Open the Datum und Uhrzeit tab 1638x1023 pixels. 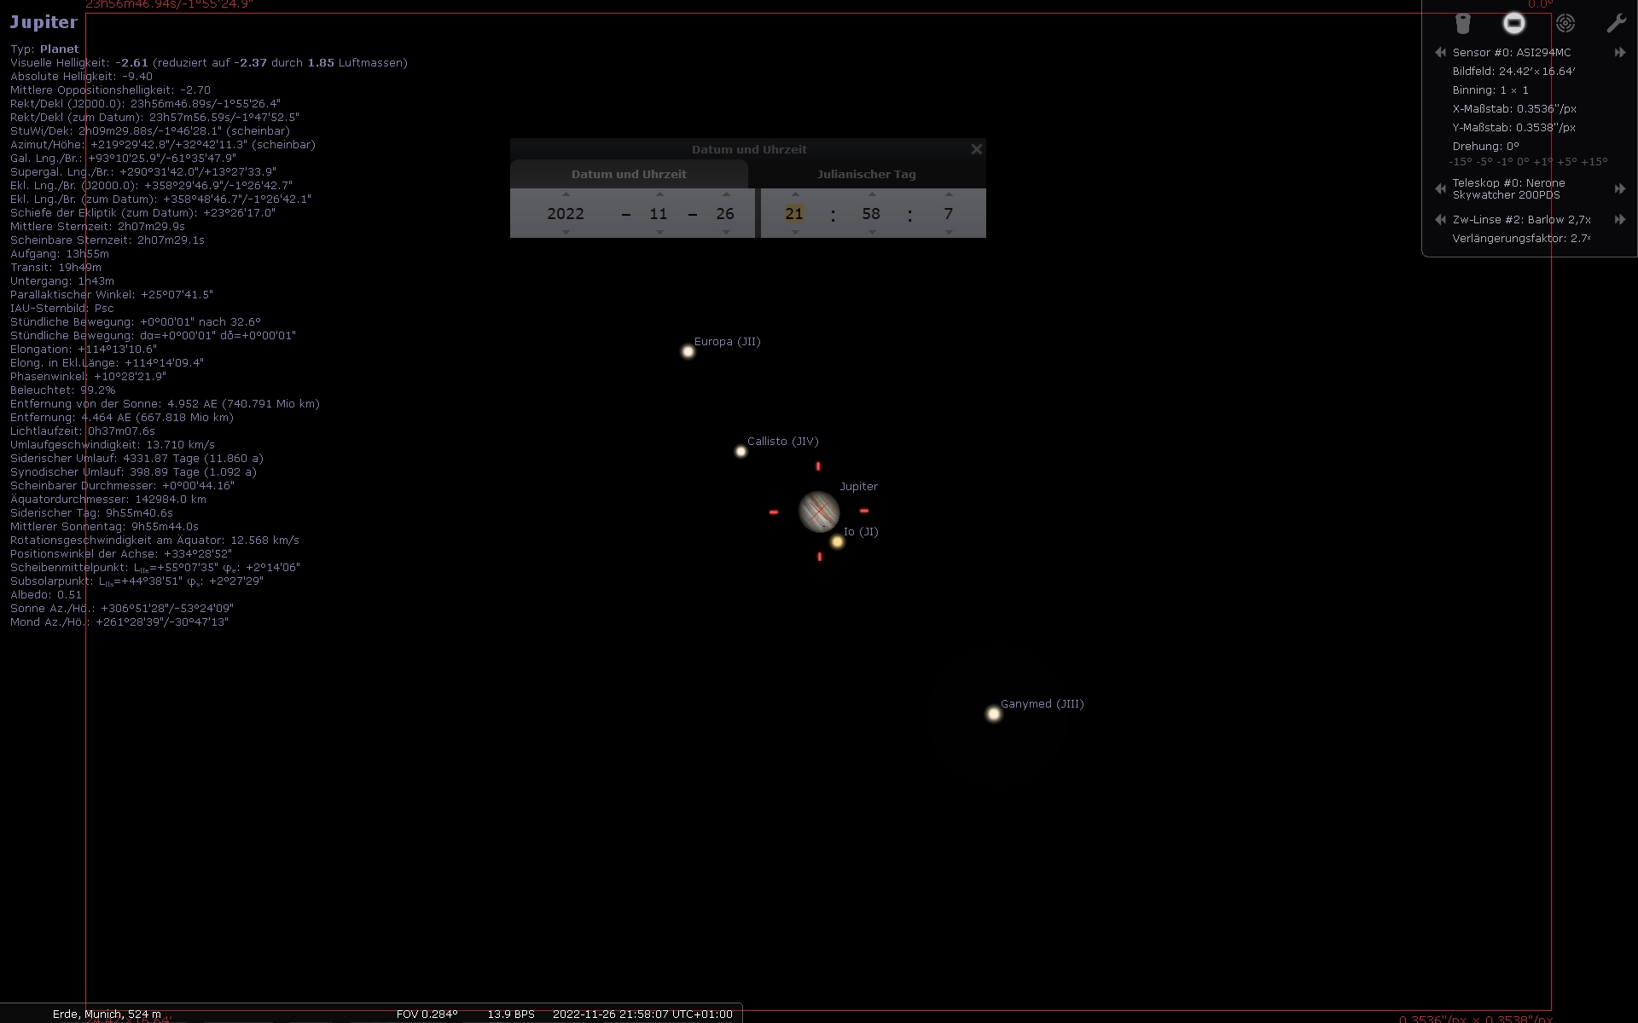(629, 174)
